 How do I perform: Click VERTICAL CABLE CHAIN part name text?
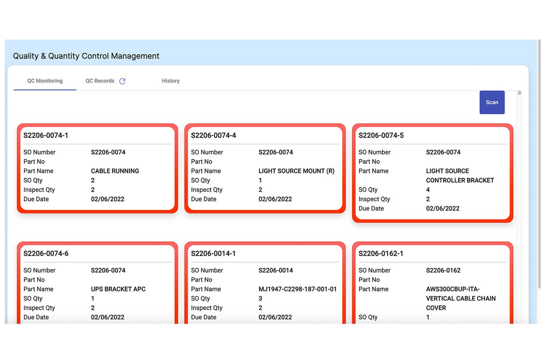click(460, 298)
